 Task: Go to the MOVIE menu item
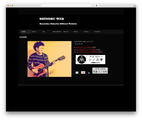click(76, 32)
